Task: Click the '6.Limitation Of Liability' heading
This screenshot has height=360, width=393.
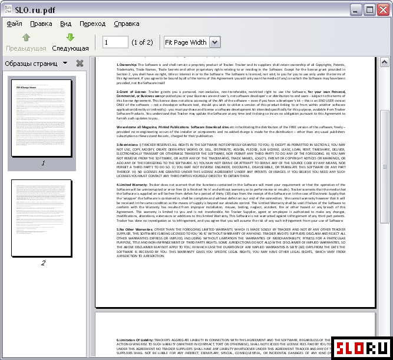Action: [135, 340]
